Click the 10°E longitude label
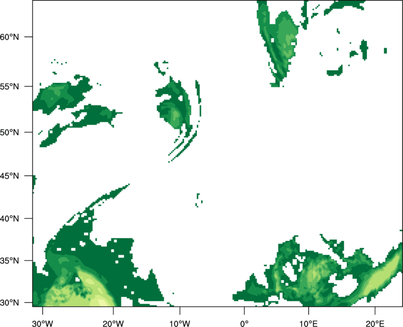This screenshot has height=327, width=403. (x=308, y=323)
